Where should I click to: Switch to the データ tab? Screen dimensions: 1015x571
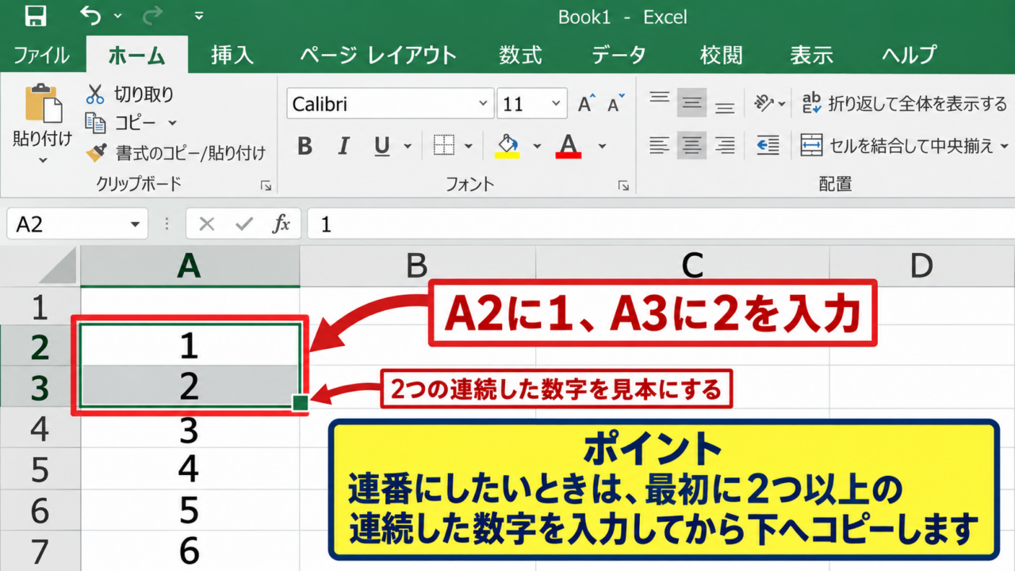pos(619,55)
